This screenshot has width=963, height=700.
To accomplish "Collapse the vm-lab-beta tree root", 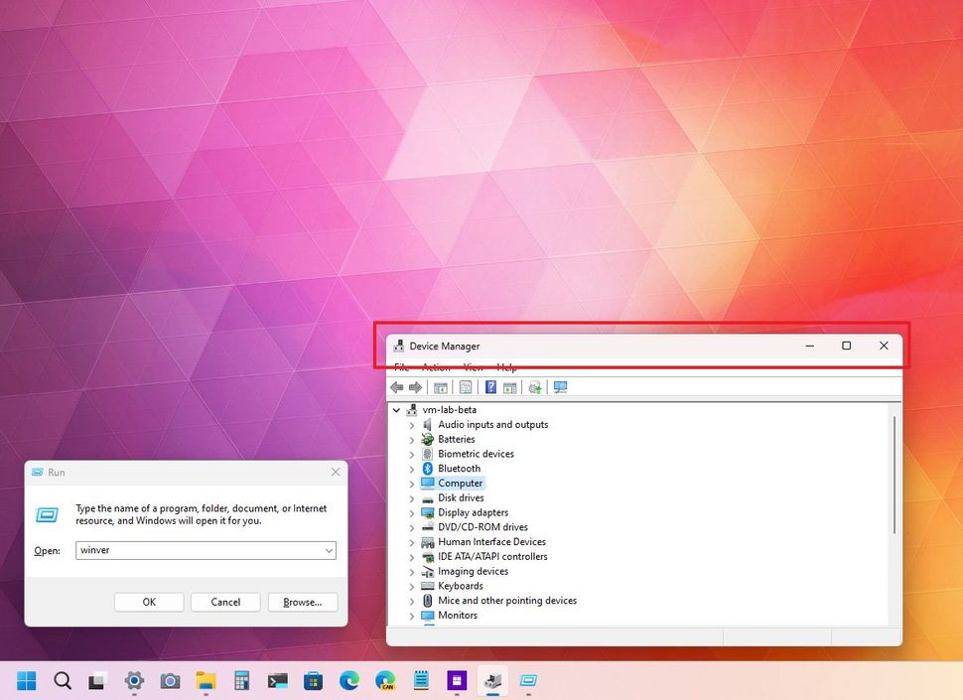I will 397,409.
